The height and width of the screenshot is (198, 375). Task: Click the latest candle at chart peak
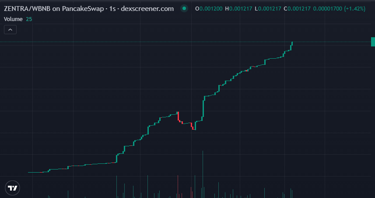click(292, 43)
